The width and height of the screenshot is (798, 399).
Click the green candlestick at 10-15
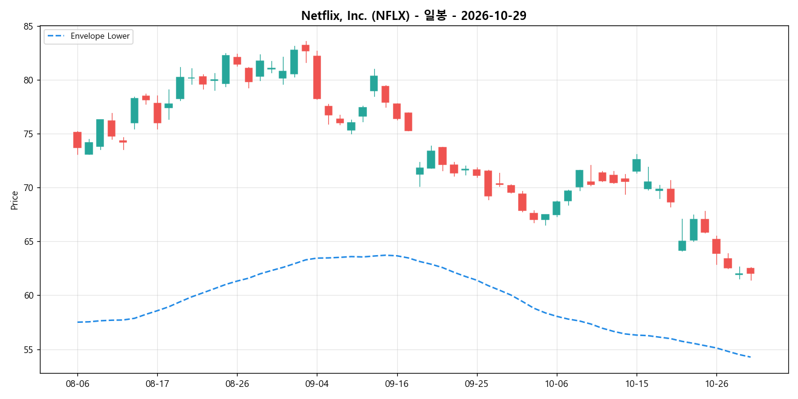[637, 165]
